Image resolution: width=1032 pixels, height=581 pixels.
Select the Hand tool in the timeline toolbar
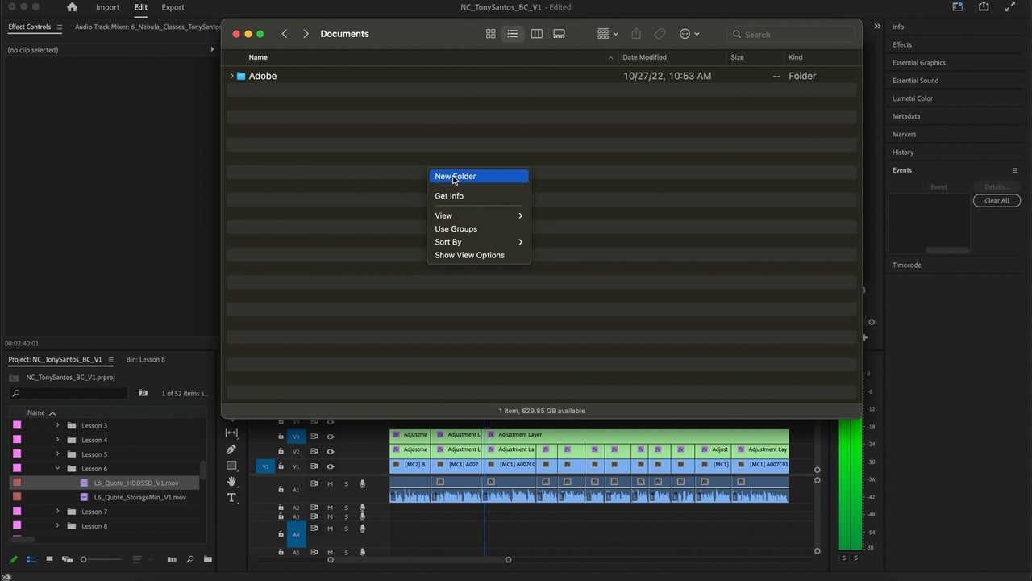pyautogui.click(x=231, y=481)
